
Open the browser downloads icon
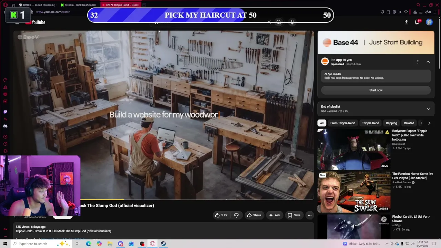pyautogui.click(x=421, y=12)
